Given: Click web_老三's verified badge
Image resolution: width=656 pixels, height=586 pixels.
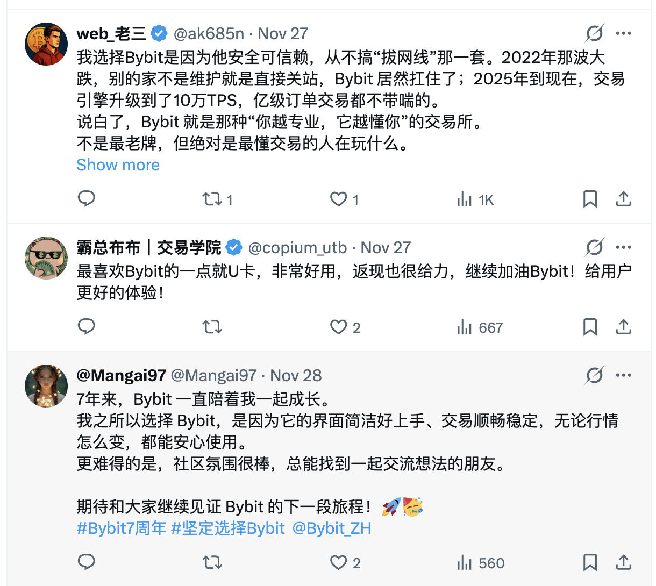Looking at the screenshot, I should coord(158,33).
